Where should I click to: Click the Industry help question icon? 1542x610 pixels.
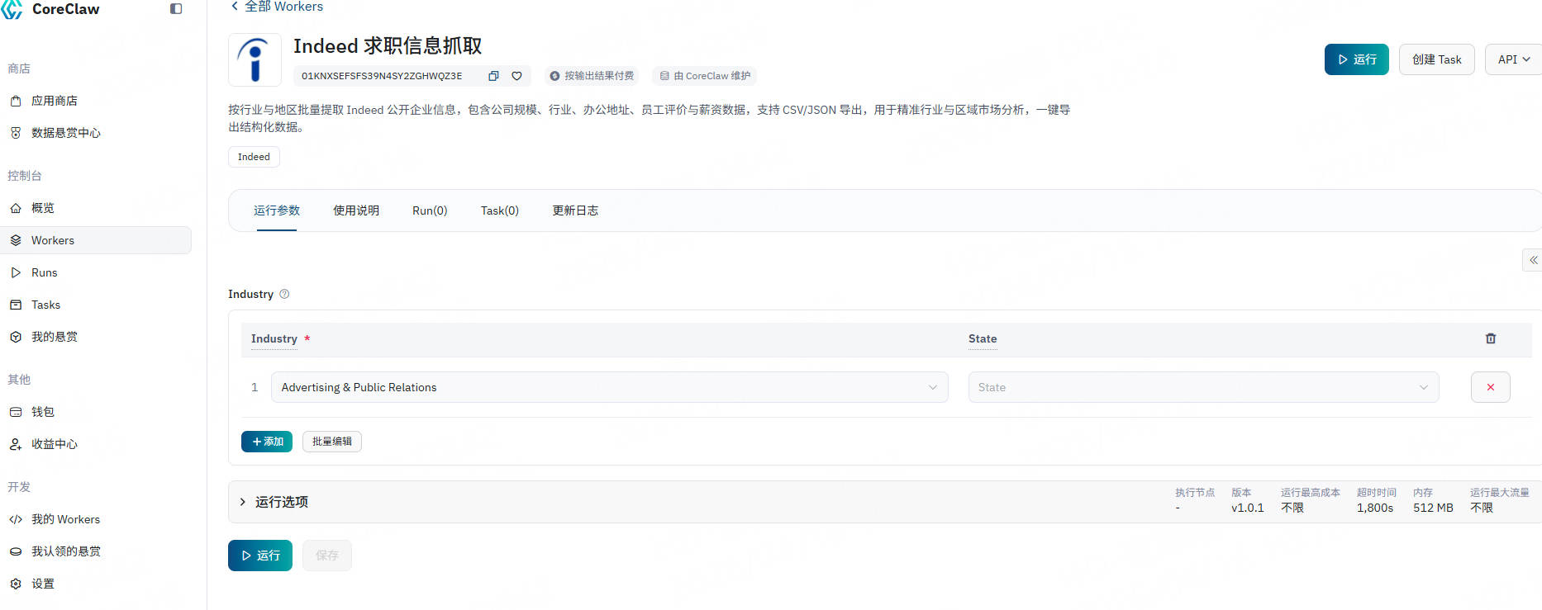click(284, 294)
